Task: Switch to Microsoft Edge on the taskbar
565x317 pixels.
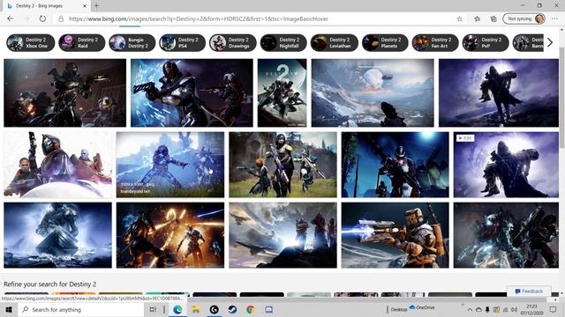Action: tap(177, 309)
